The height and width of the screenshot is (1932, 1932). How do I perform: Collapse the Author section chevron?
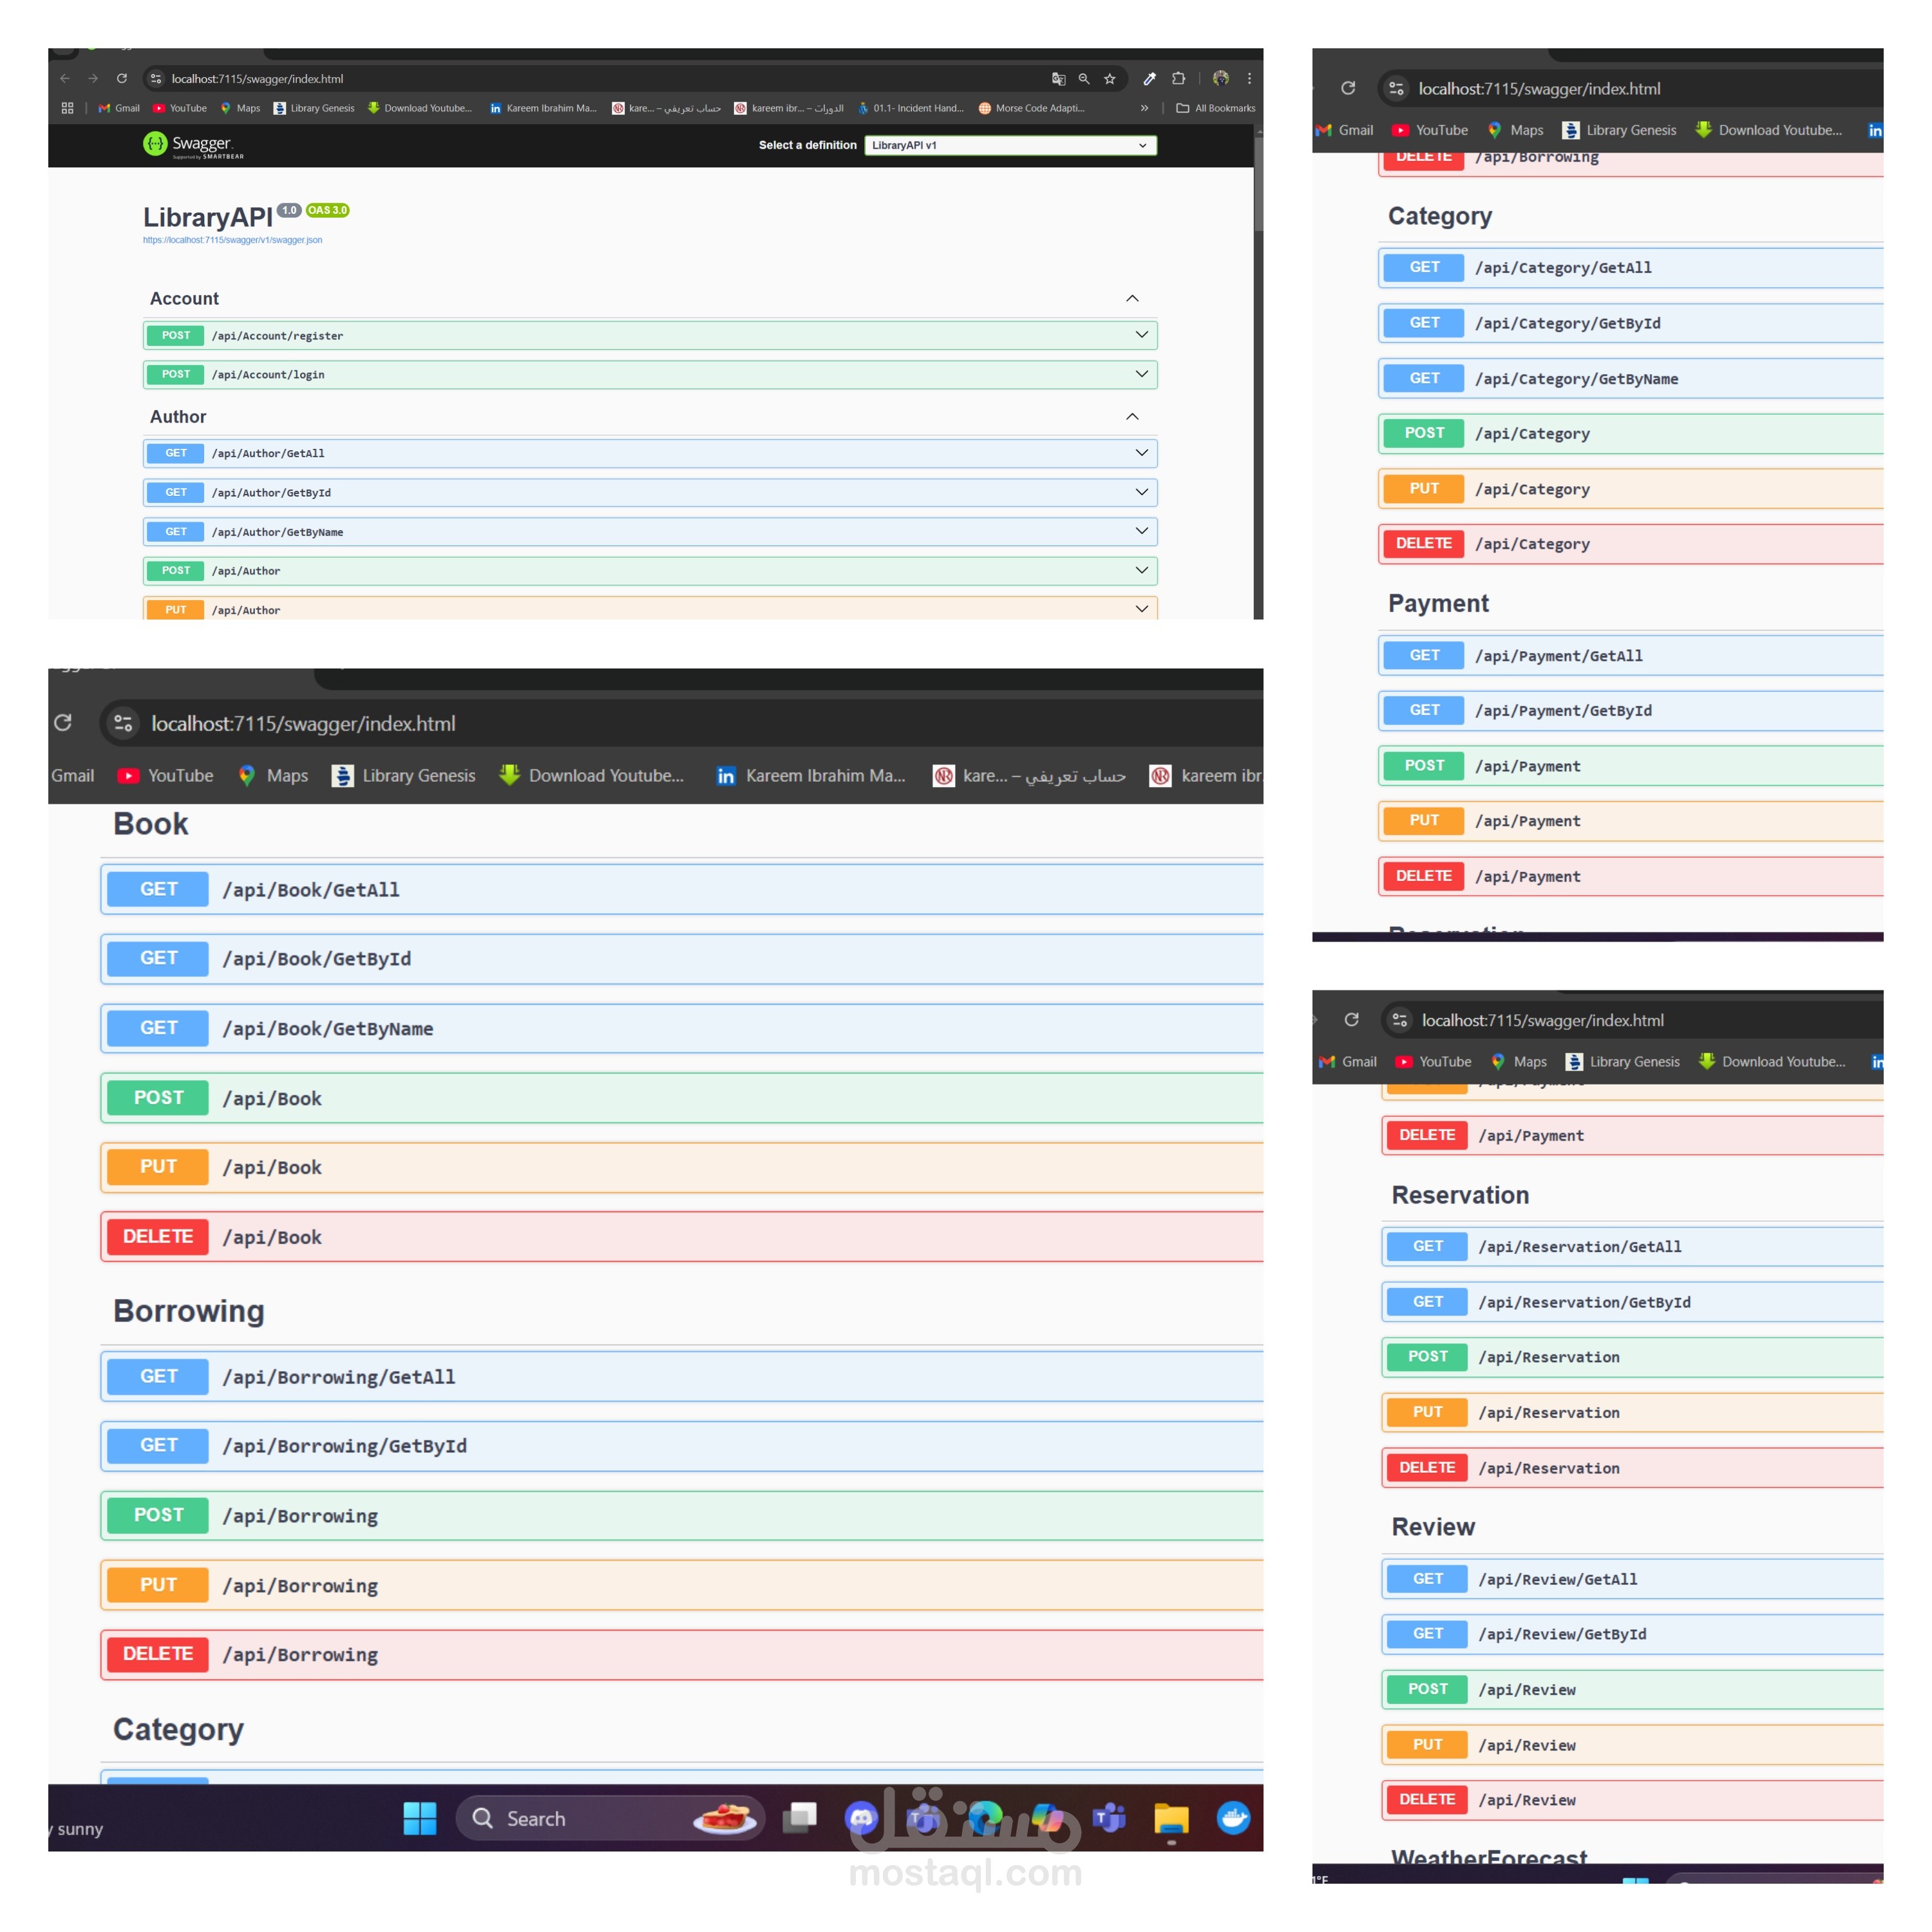1132,417
